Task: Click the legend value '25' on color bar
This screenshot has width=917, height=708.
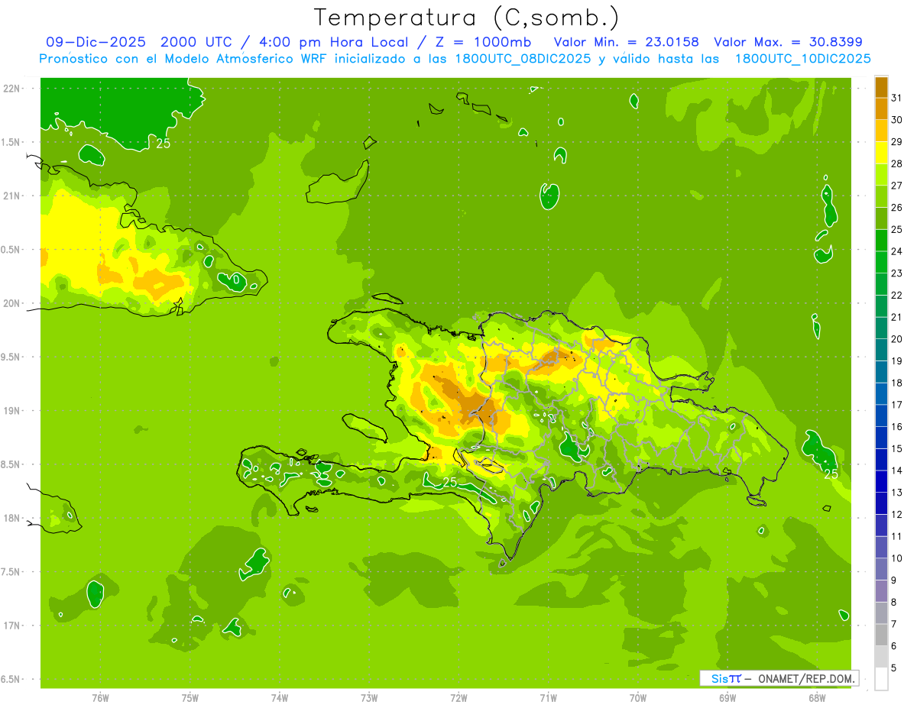Action: coord(897,229)
